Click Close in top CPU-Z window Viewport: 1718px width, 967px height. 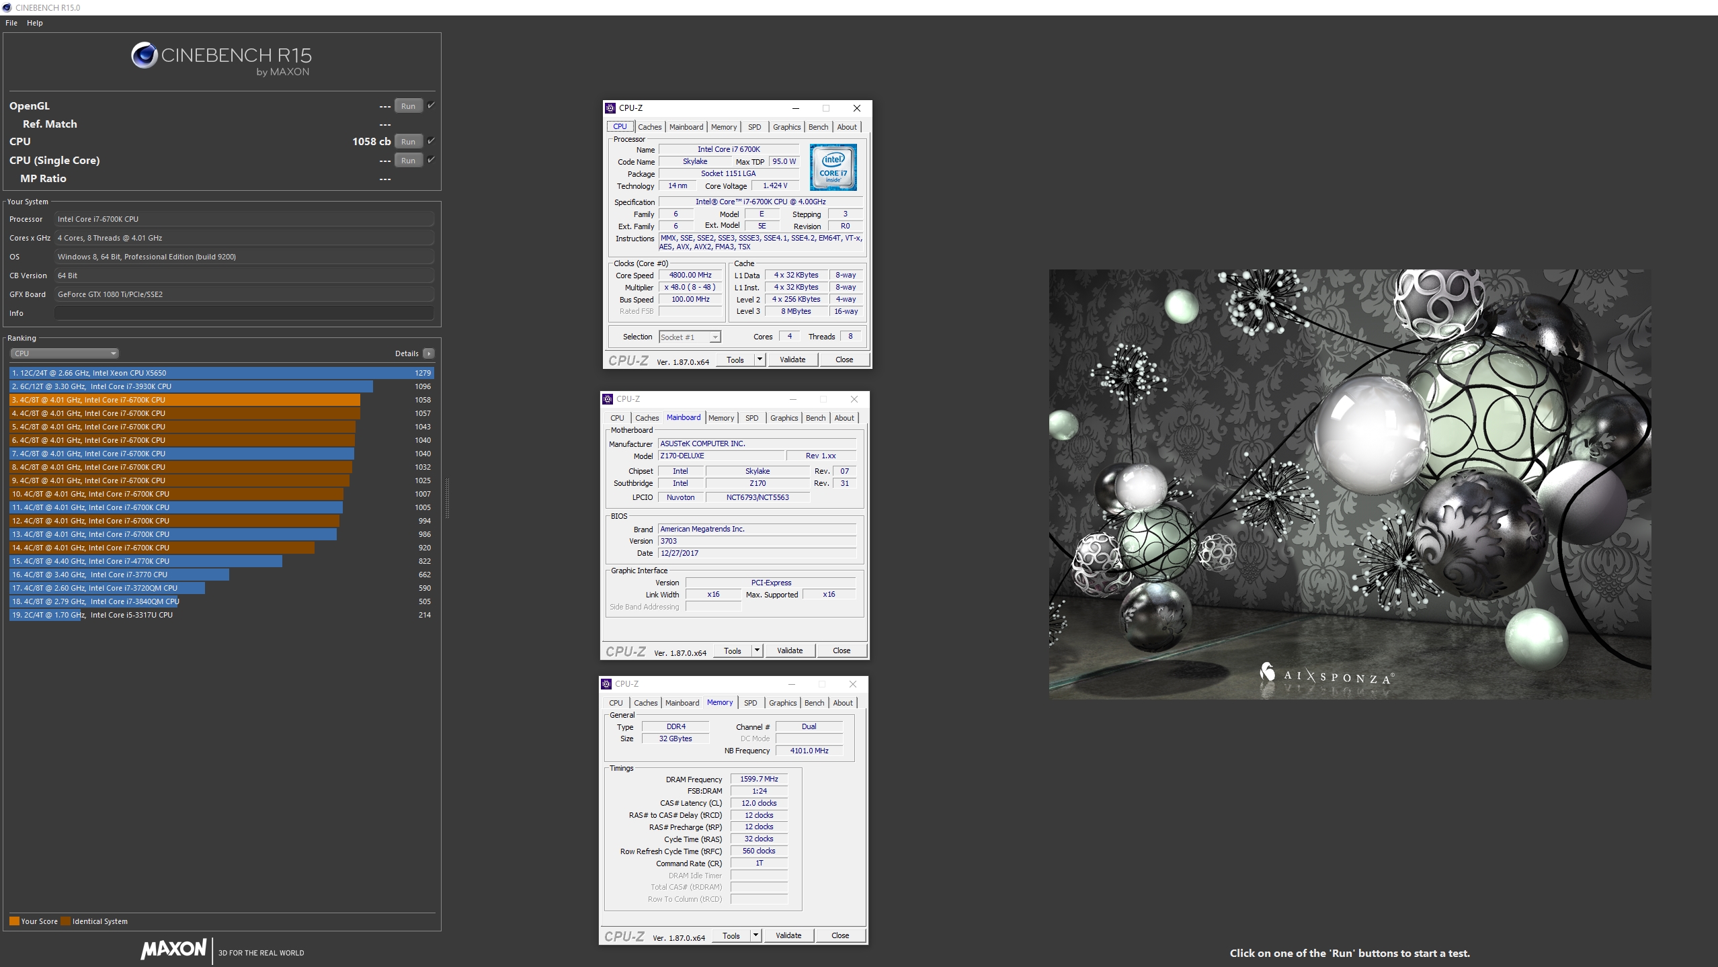(844, 360)
